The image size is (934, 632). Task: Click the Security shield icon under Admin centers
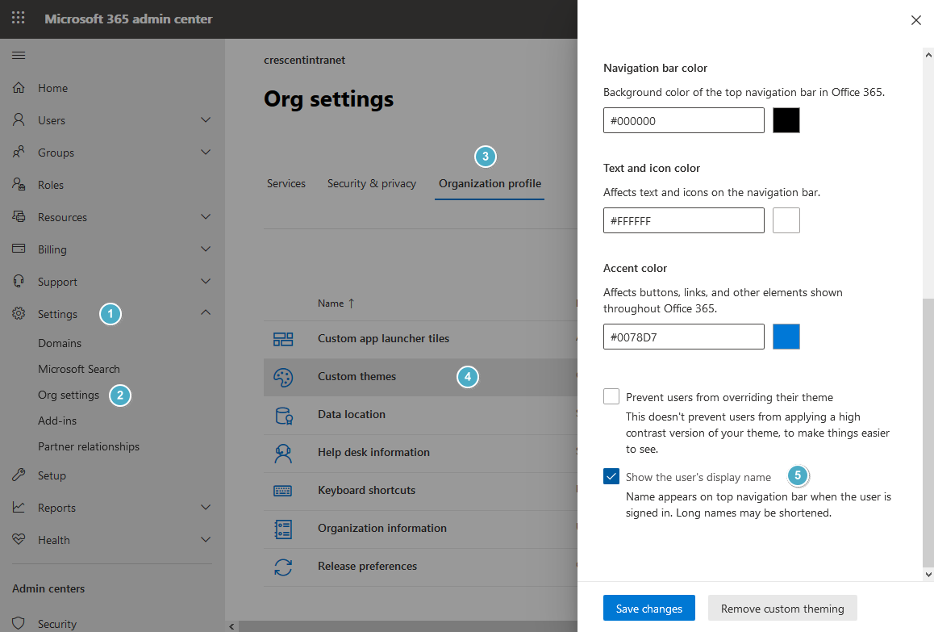18,622
